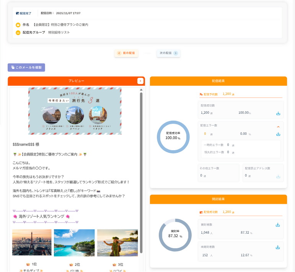Click the 配信完了 status icon
Image resolution: width=295 pixels, height=272 pixels.
[18, 13]
